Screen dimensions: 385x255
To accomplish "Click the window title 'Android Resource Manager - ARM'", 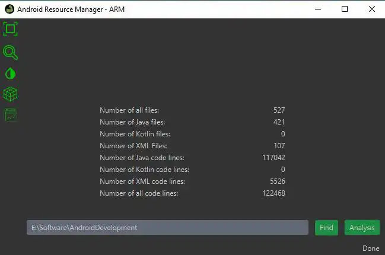I will click(71, 9).
